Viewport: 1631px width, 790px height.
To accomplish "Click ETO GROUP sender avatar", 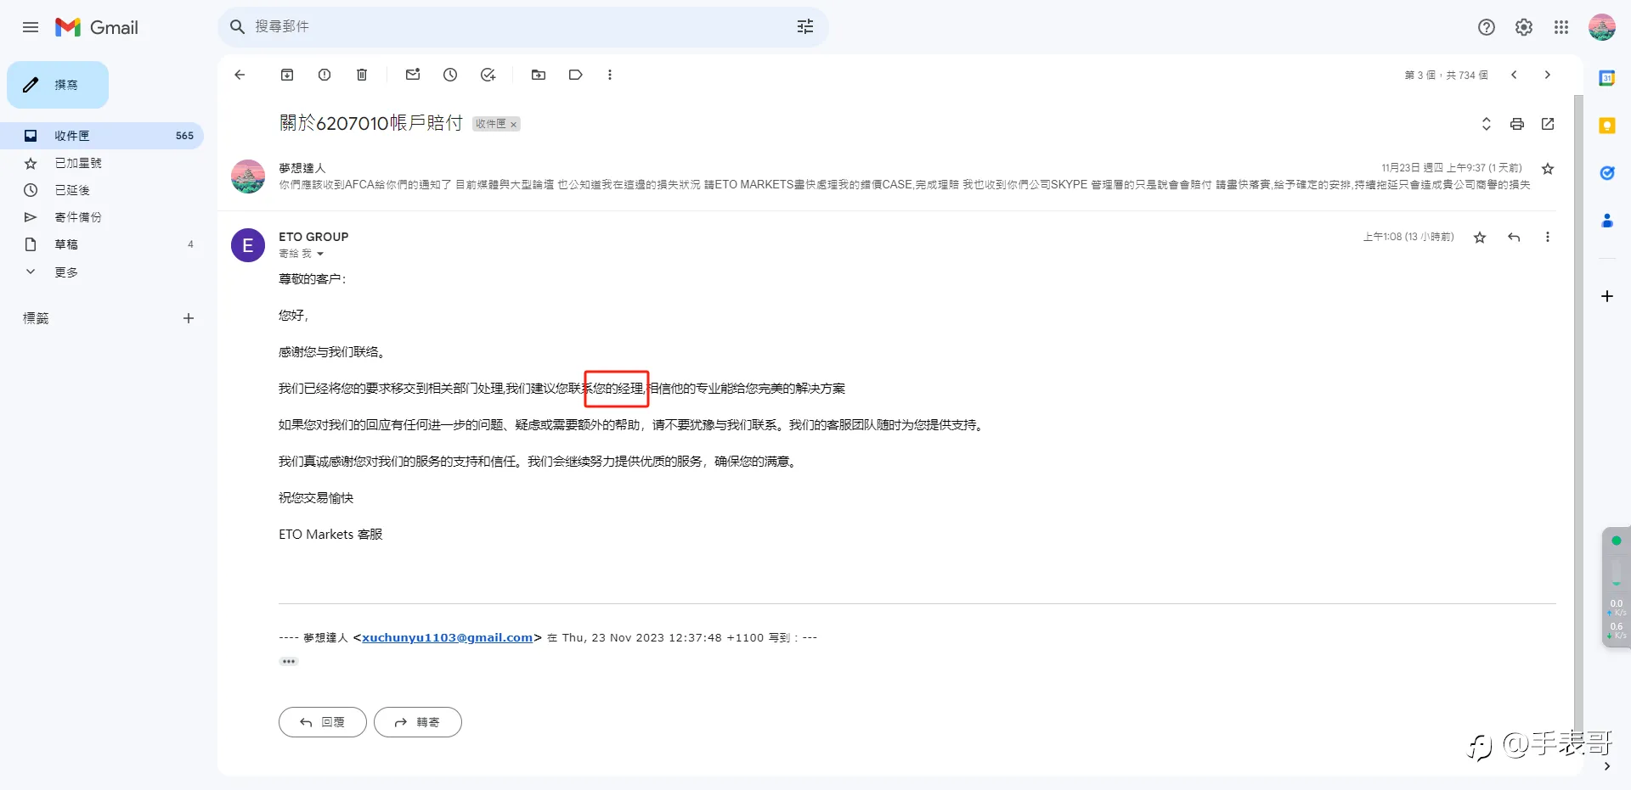I will pyautogui.click(x=248, y=245).
